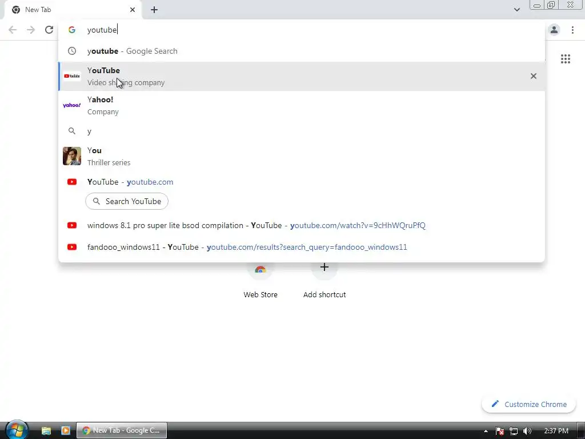The width and height of the screenshot is (585, 439).
Task: Select YouTube Video sharing company suggestion
Action: [302, 76]
